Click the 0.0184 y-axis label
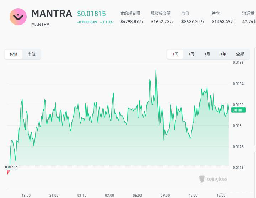Screen dimensions: 256x198 pyautogui.click(x=238, y=84)
